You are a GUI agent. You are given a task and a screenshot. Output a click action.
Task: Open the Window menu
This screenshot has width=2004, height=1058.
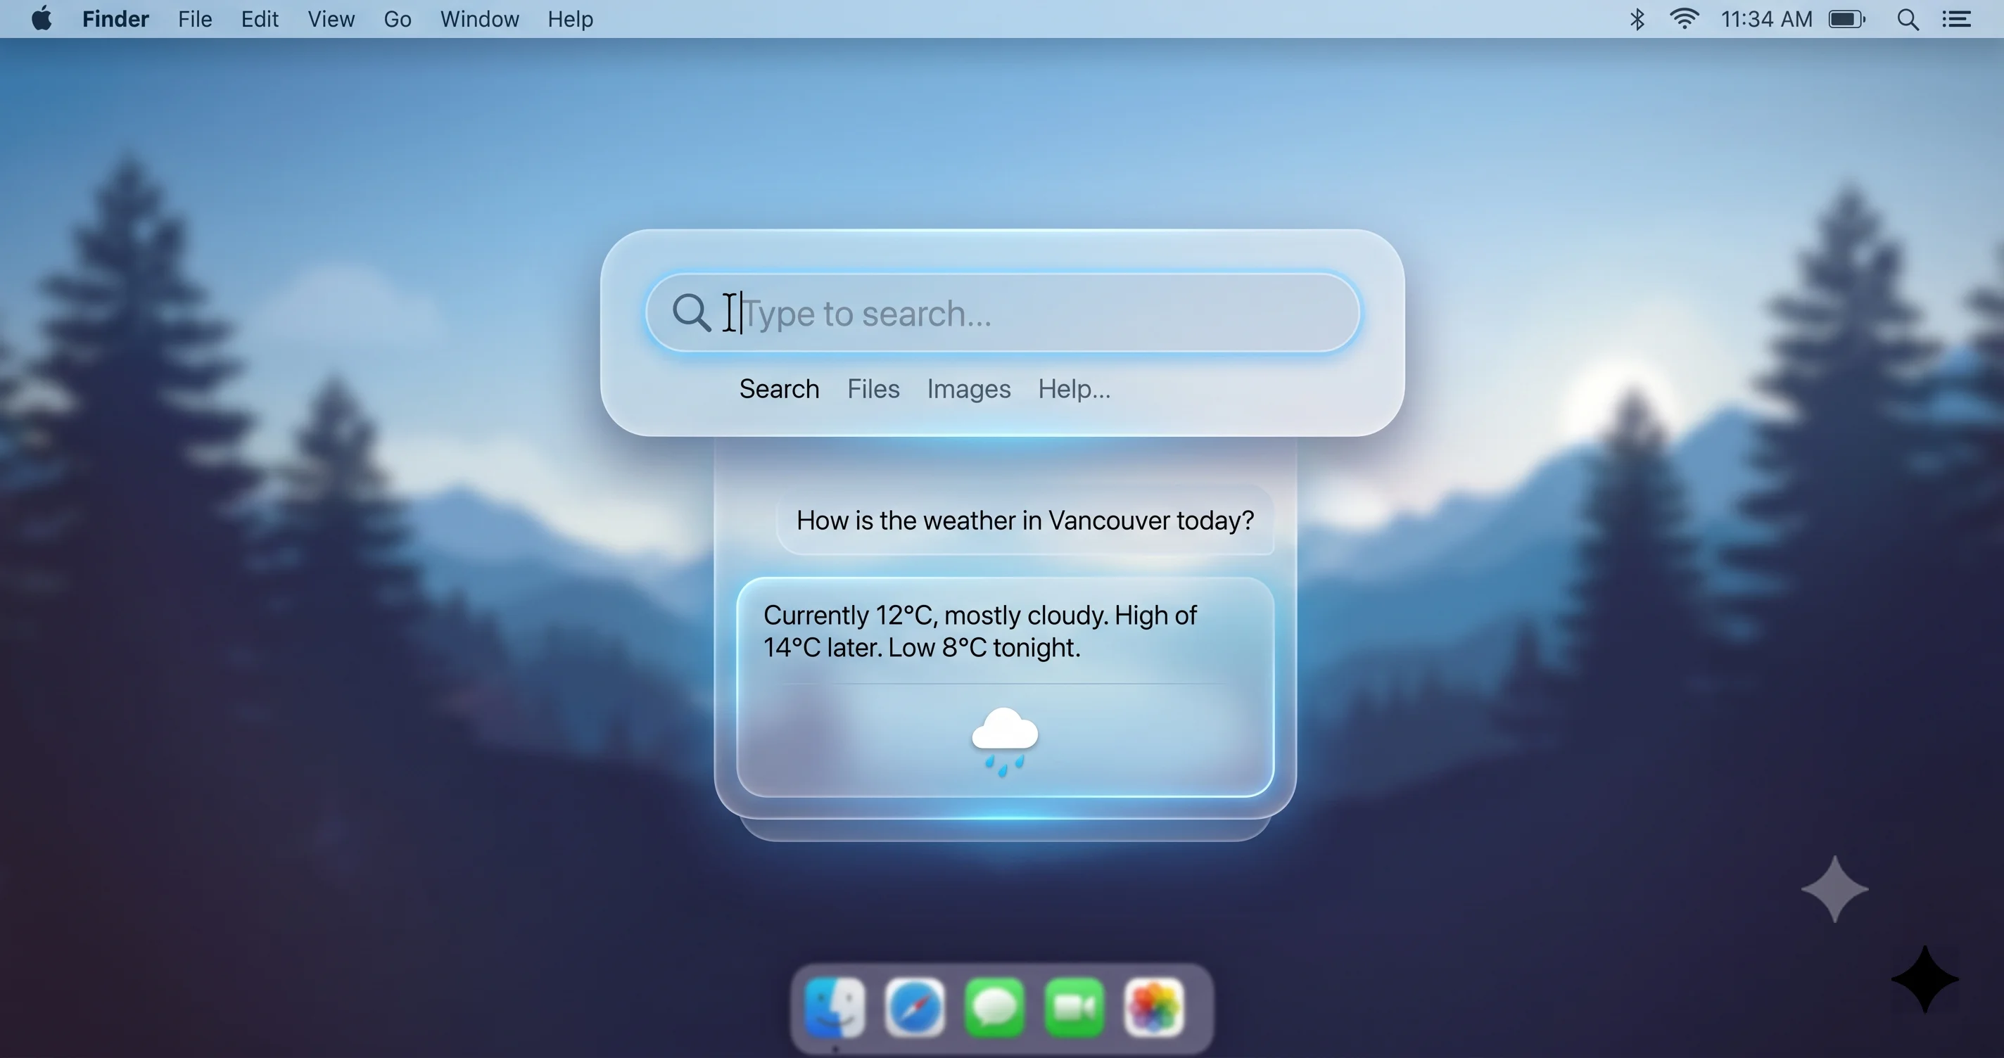click(x=479, y=19)
